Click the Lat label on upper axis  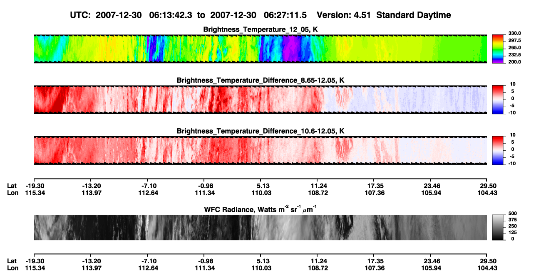pyautogui.click(x=12, y=186)
